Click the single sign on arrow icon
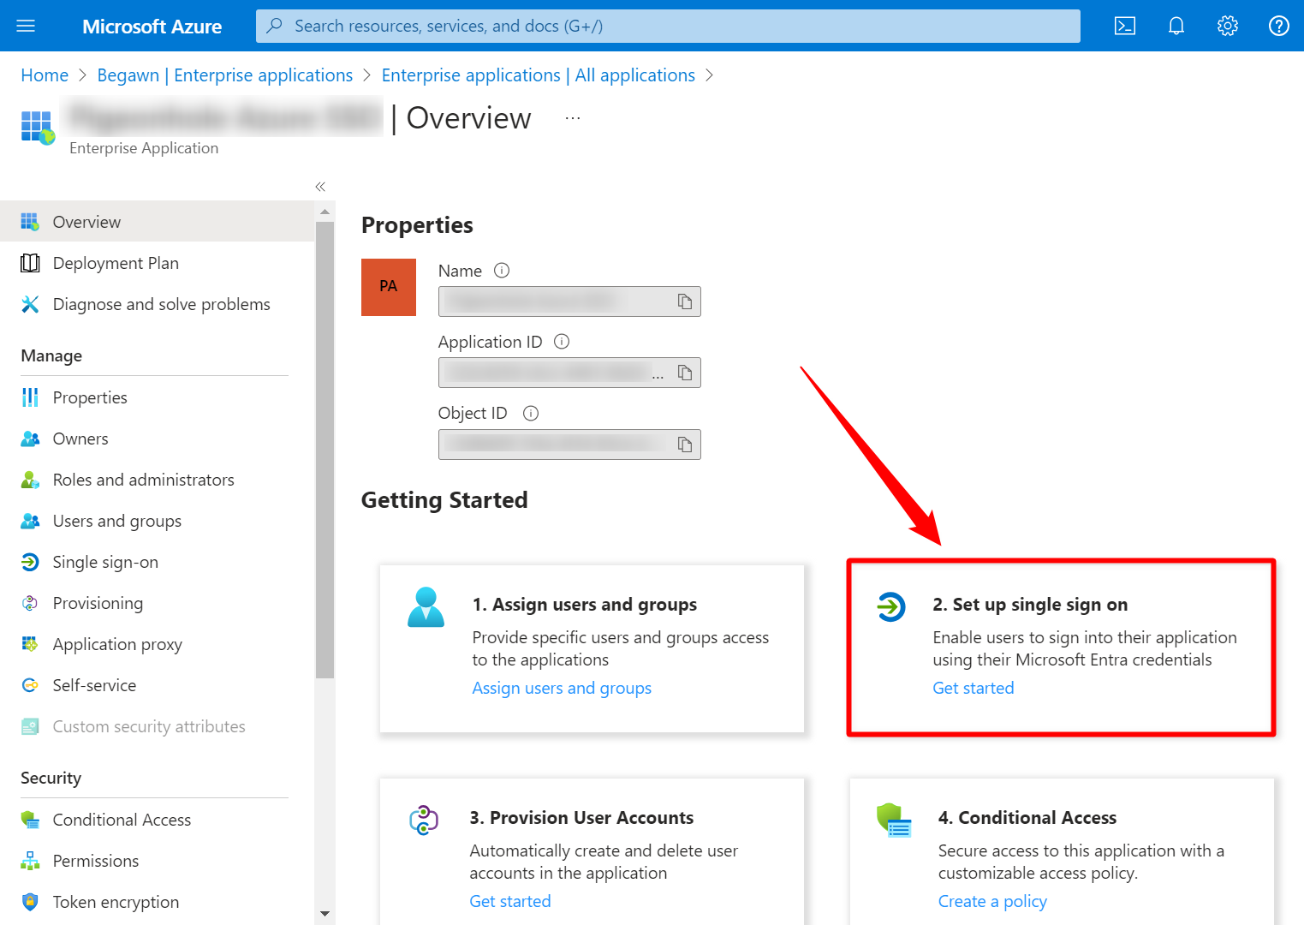 tap(890, 607)
